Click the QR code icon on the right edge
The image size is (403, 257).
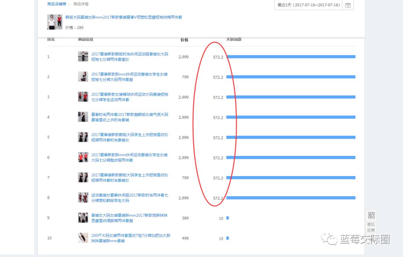point(371,214)
